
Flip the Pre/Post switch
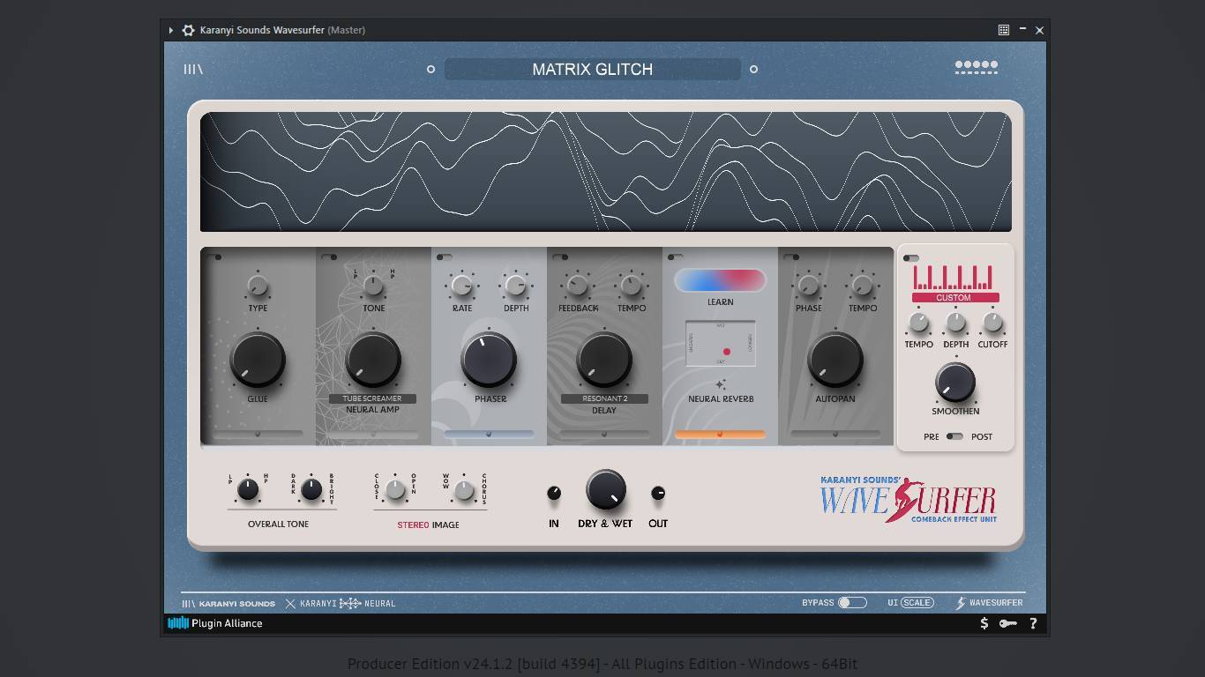click(x=954, y=436)
